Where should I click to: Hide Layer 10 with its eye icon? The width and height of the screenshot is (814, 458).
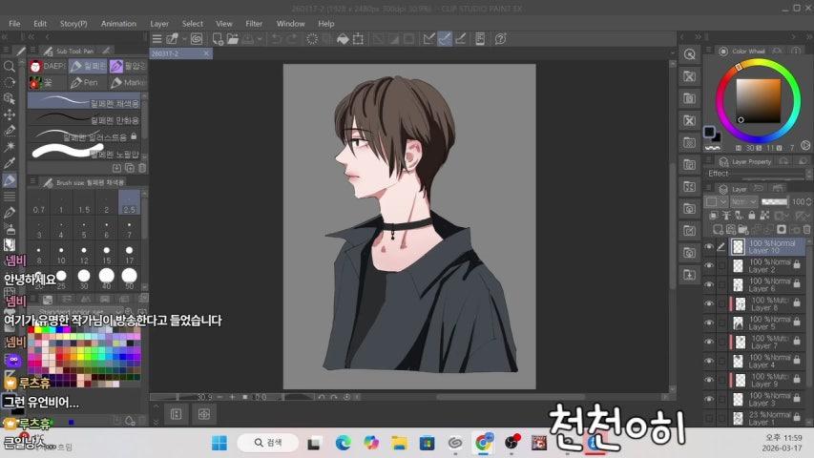point(709,246)
